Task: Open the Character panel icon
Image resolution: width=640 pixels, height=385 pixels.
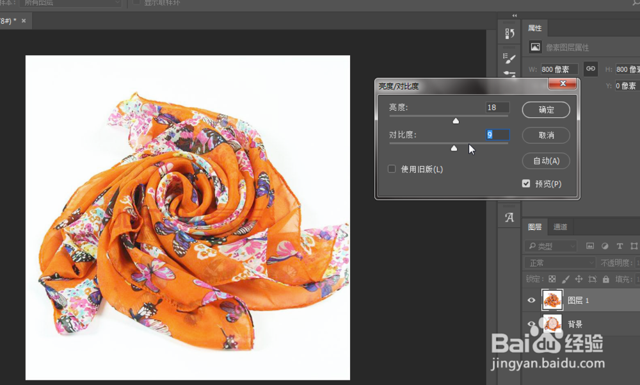Action: (509, 217)
